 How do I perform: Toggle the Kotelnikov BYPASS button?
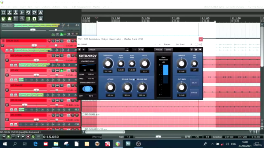(194, 92)
